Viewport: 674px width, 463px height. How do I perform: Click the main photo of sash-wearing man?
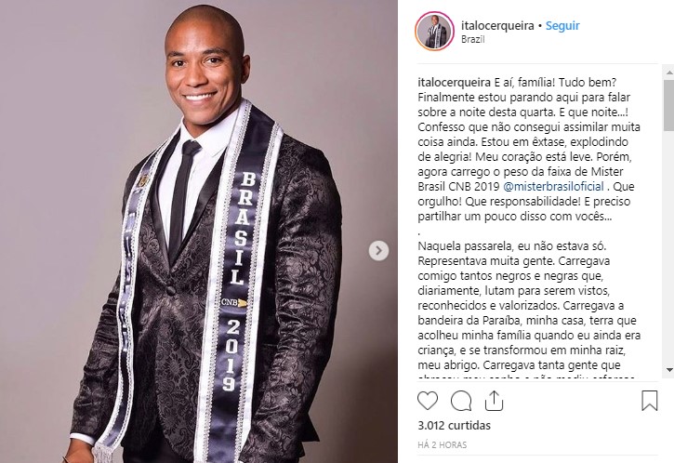pyautogui.click(x=199, y=231)
